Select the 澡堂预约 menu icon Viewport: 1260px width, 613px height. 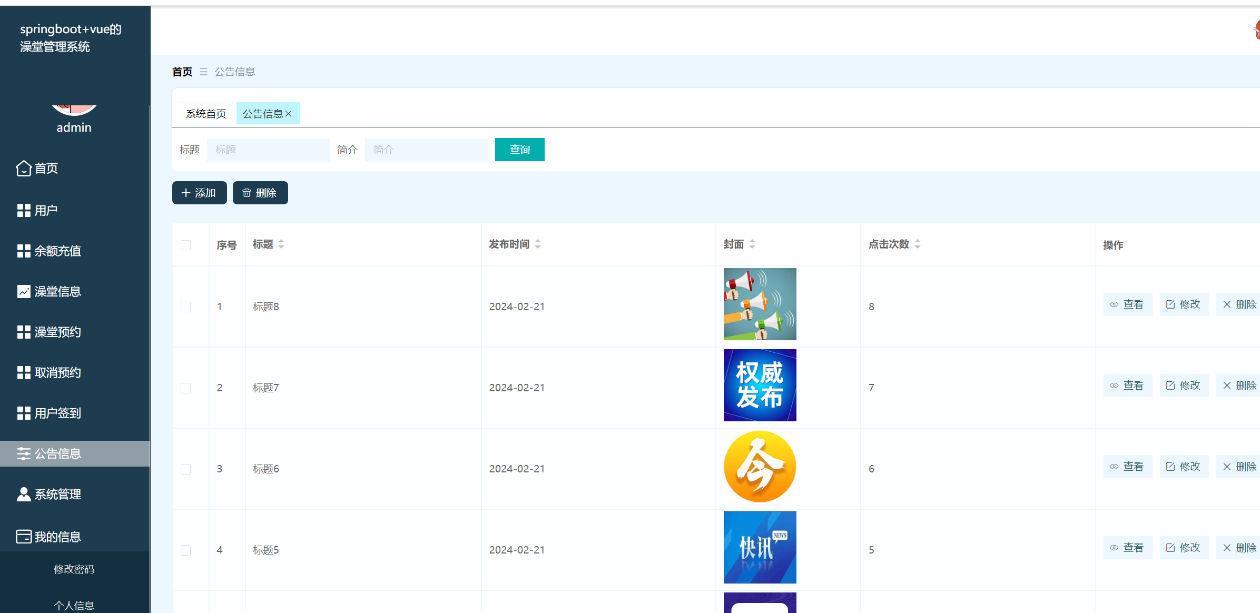click(x=23, y=332)
